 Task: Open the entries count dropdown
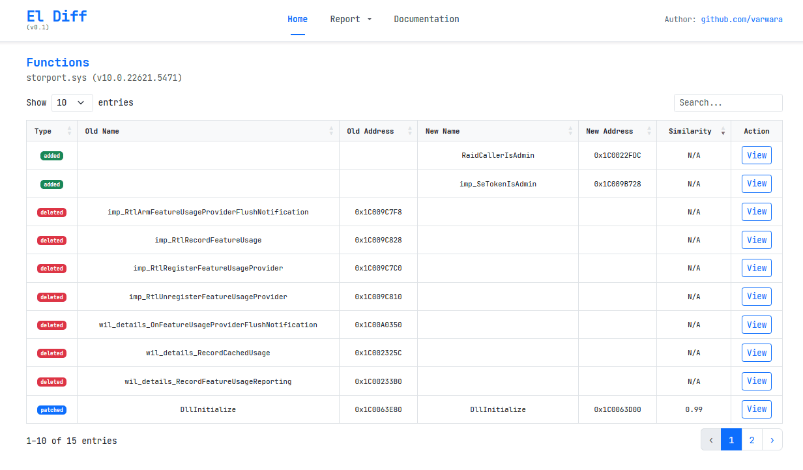[x=72, y=103]
